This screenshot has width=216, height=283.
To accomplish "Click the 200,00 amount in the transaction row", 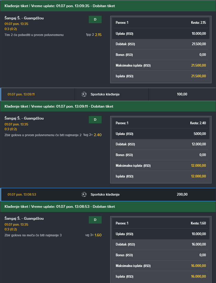I will [182, 194].
